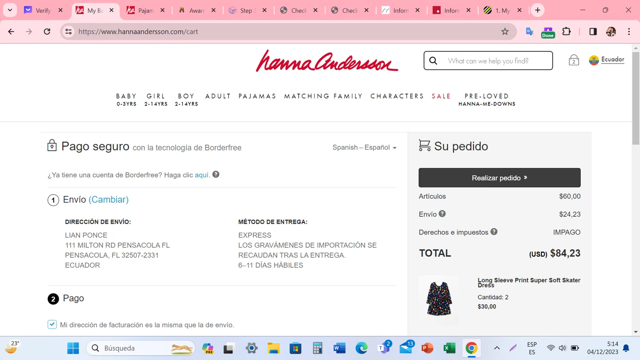
Task: Close the My Bag browser tab
Action: [x=111, y=10]
